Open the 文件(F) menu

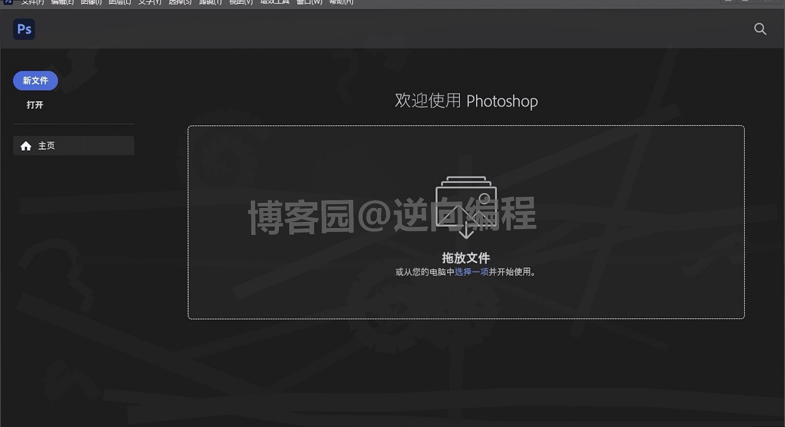pyautogui.click(x=32, y=2)
